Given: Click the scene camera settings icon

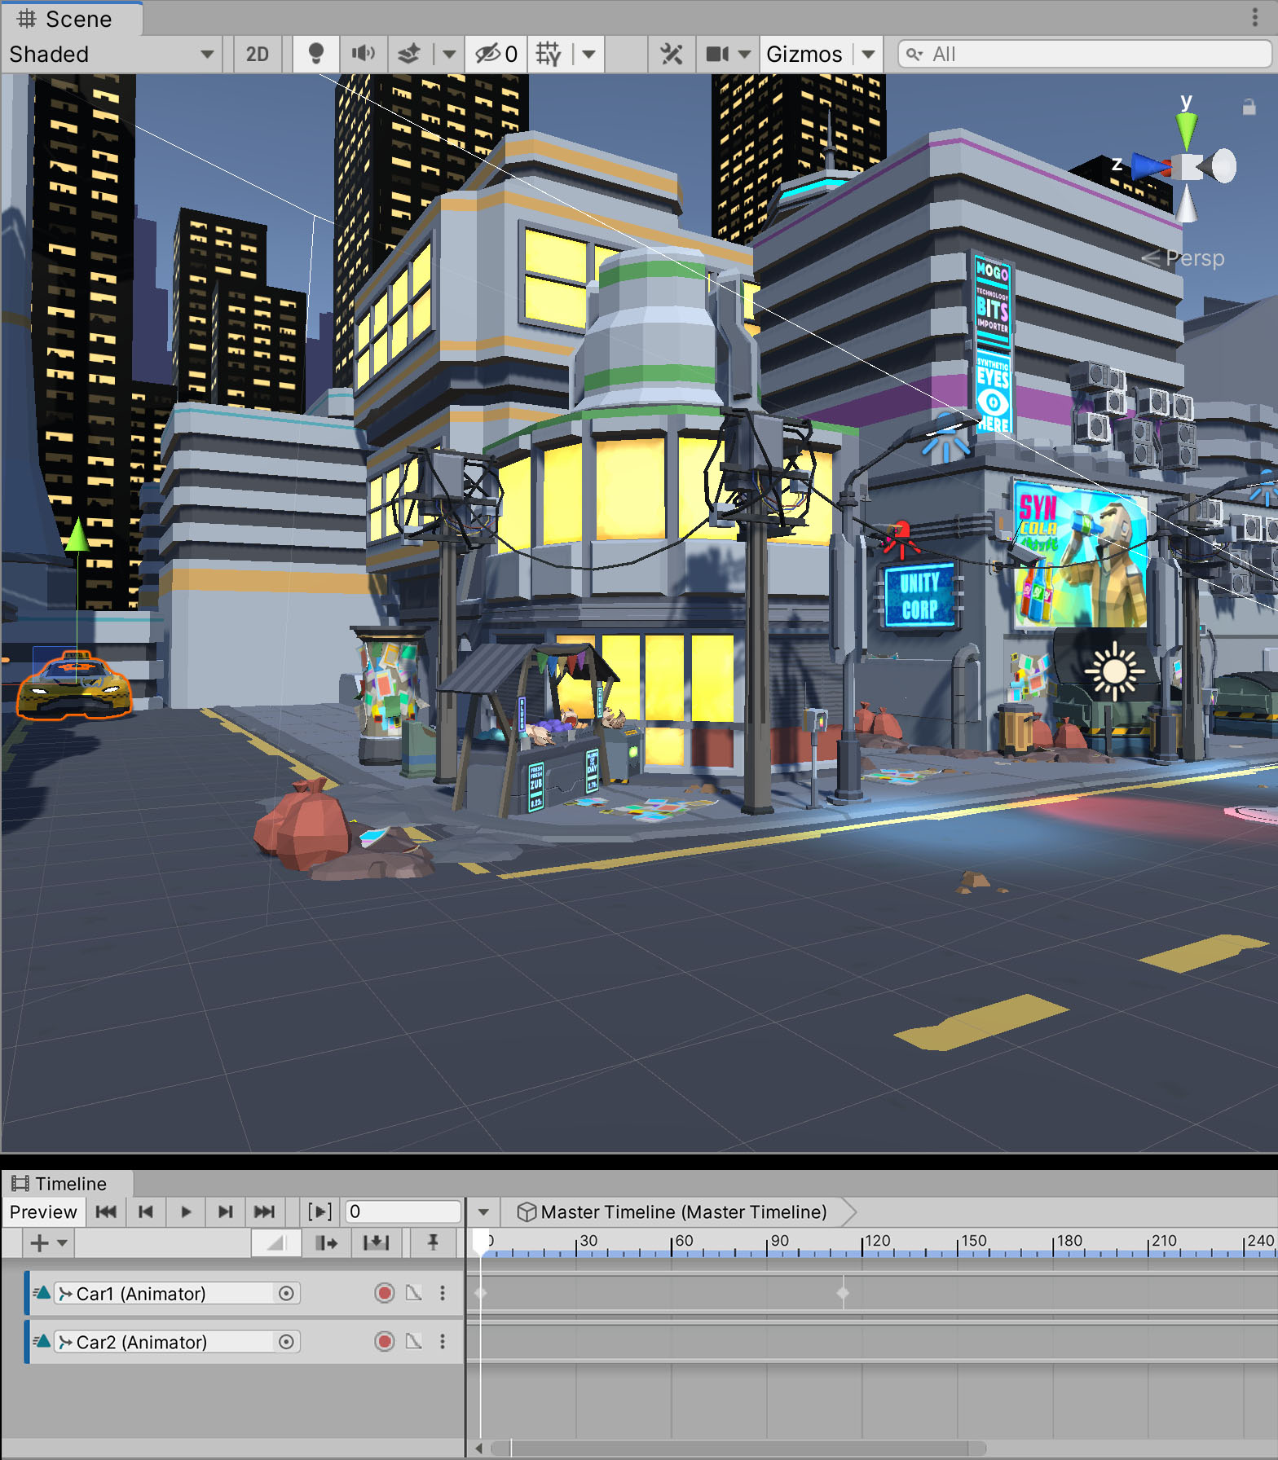Looking at the screenshot, I should click(717, 54).
